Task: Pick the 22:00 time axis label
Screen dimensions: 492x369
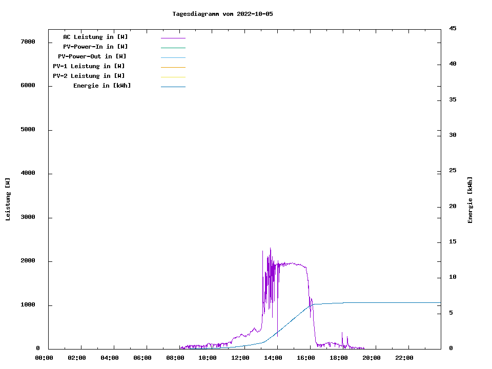Action: point(404,358)
